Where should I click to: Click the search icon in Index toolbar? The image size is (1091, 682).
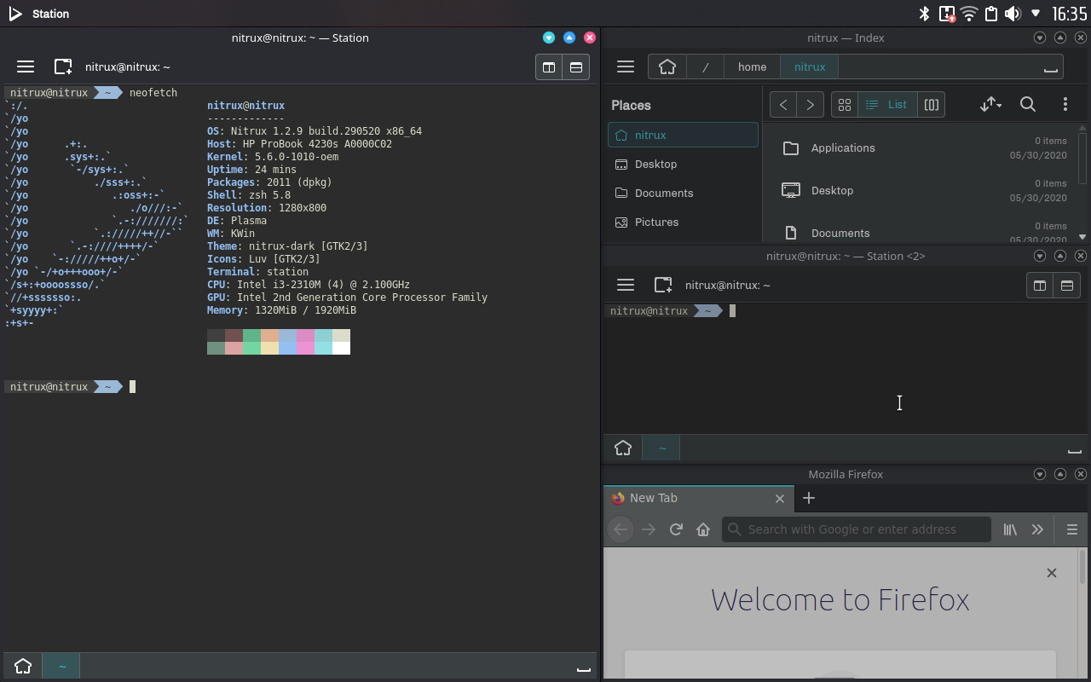pyautogui.click(x=1028, y=104)
